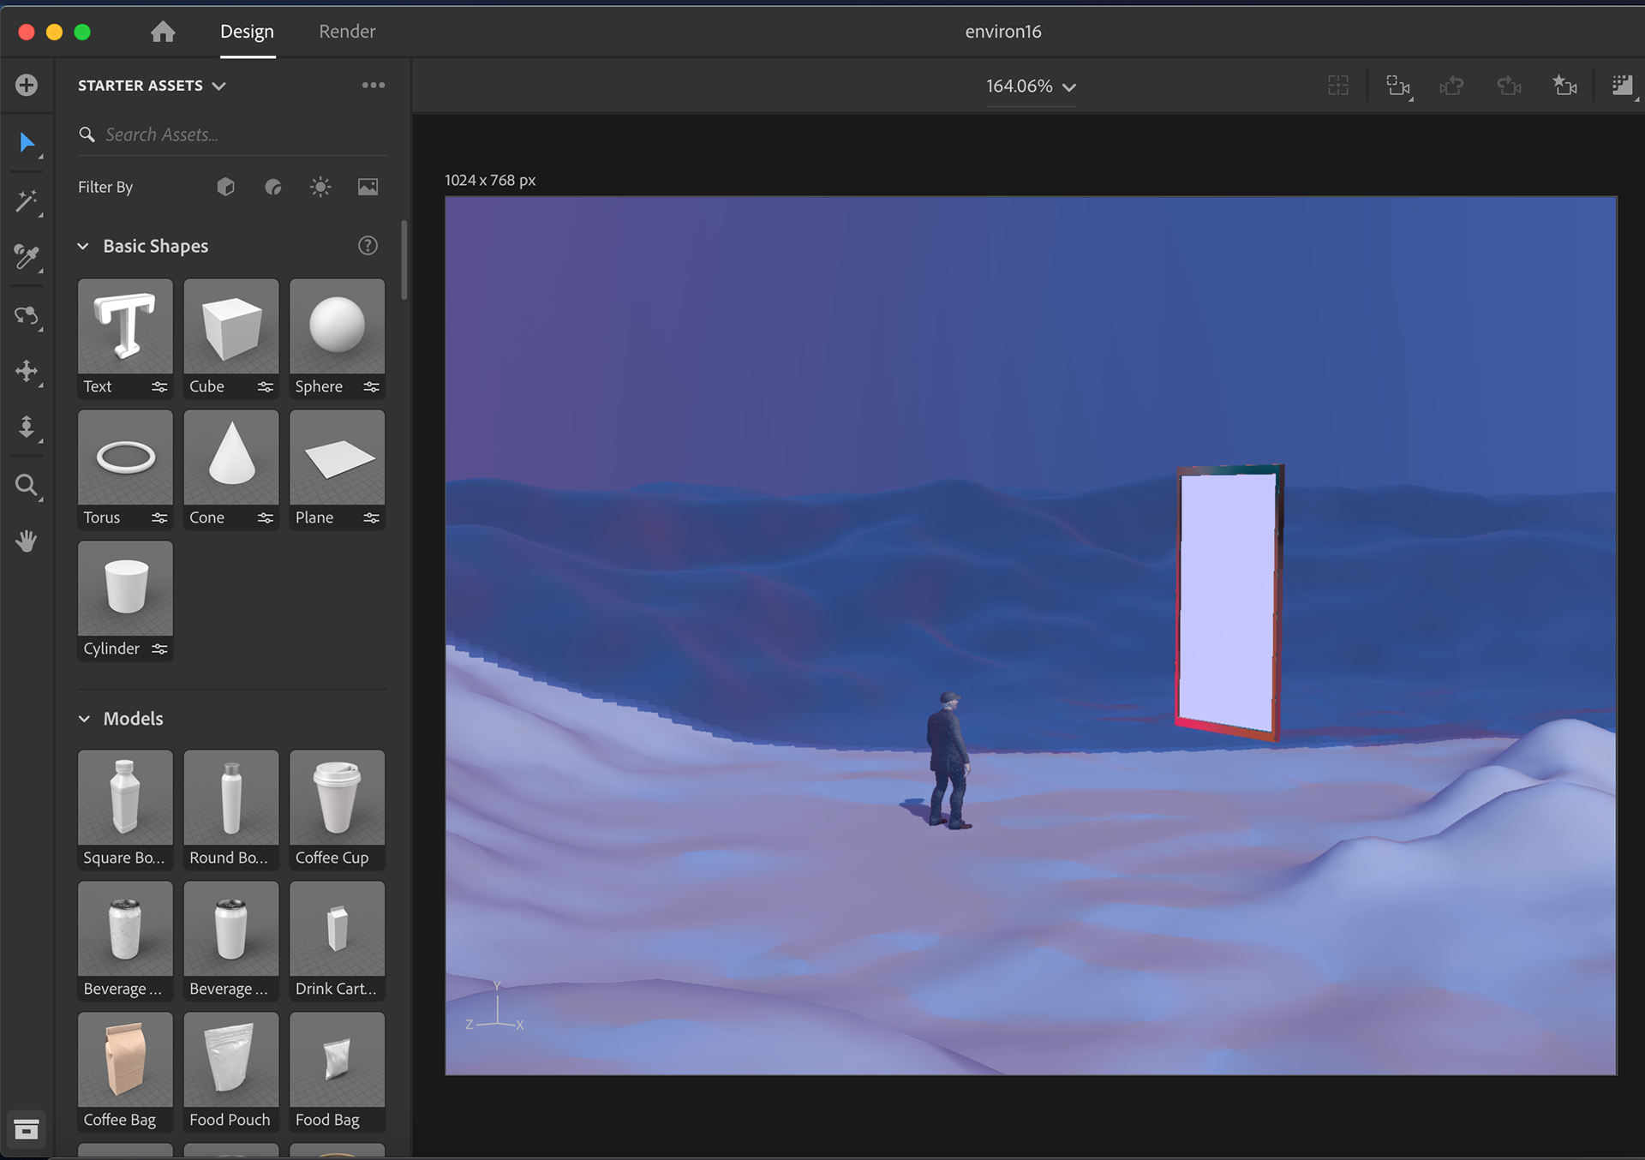The width and height of the screenshot is (1645, 1160).
Task: Click the Frame selection icon
Action: point(1338,85)
